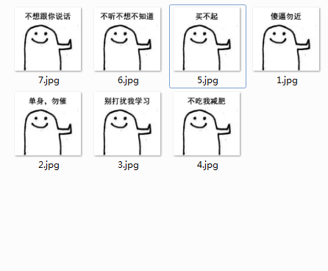Screen dimensions: 328x271
Task: Select the thumbnail of 1.jpg
Action: click(x=286, y=39)
